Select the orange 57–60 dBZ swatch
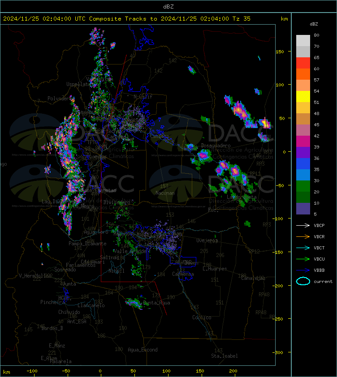337x377 pixels. (x=303, y=74)
